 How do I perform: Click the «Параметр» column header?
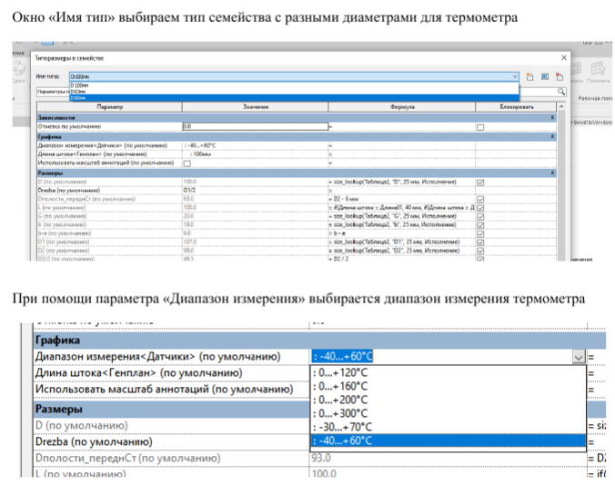tap(110, 107)
